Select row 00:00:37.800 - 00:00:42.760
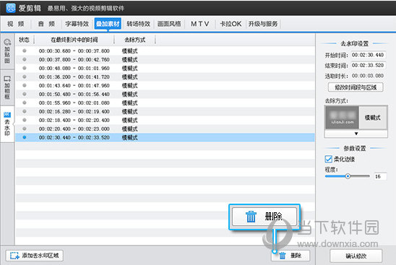The image size is (396, 265). (x=165, y=59)
